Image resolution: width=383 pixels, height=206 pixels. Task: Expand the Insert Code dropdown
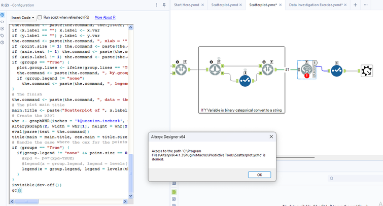23,17
